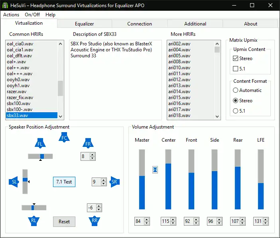Raise the Side volume value 96
Image resolution: width=280 pixels, height=238 pixels.
[219, 219]
